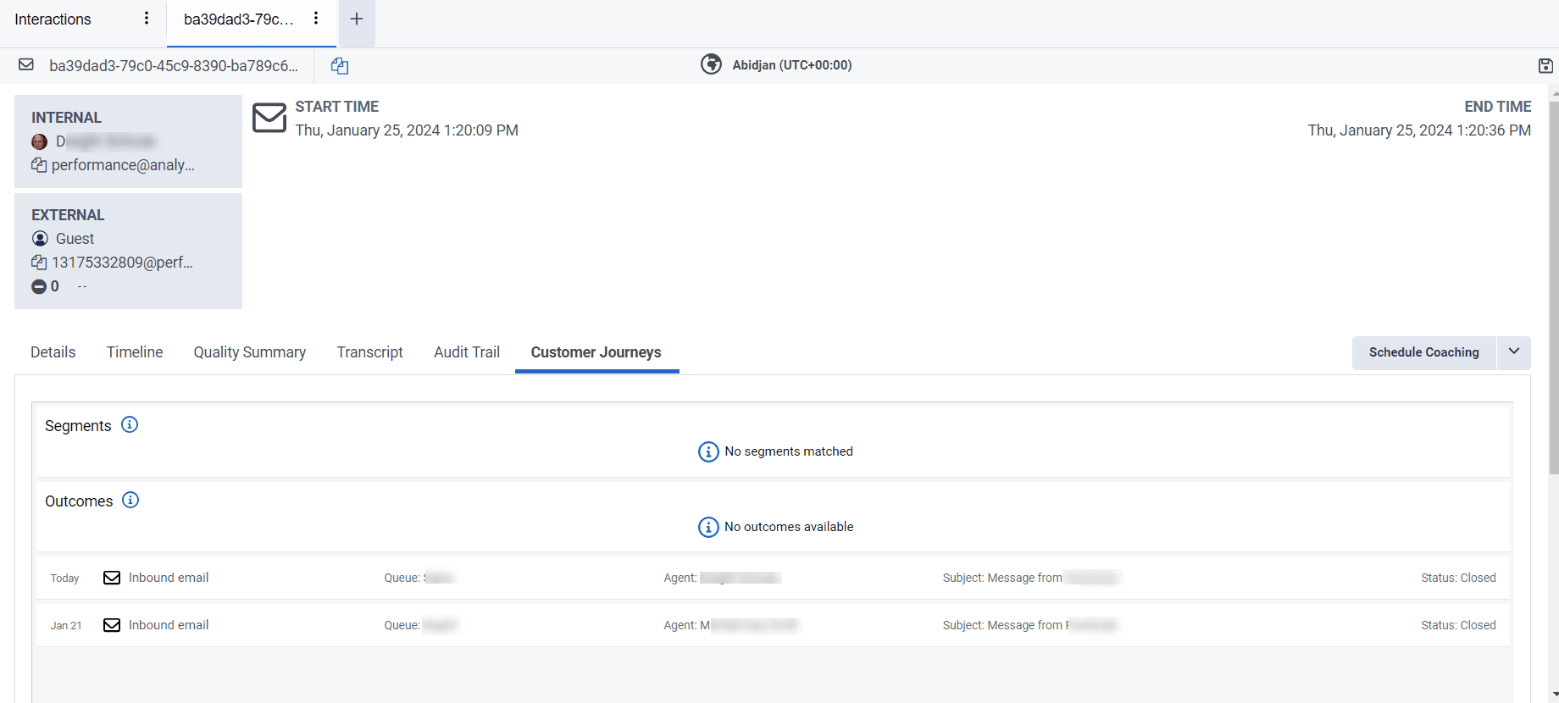Click the save icon at top right
Viewport: 1559px width, 703px height.
point(1545,66)
